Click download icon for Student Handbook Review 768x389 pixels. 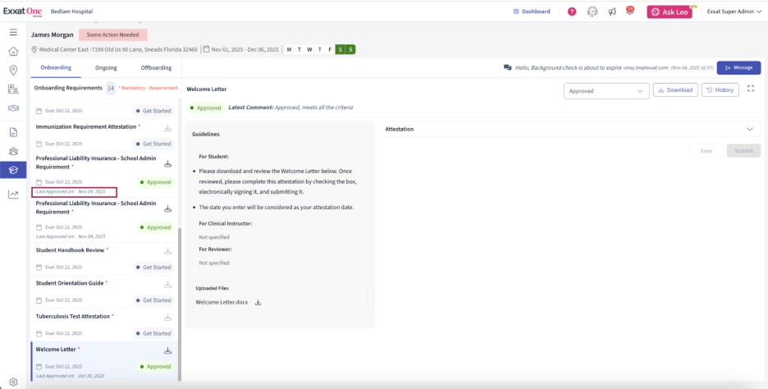[x=168, y=251]
